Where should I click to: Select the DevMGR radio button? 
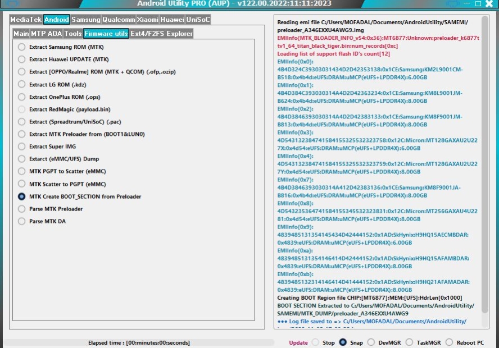[x=371, y=342]
